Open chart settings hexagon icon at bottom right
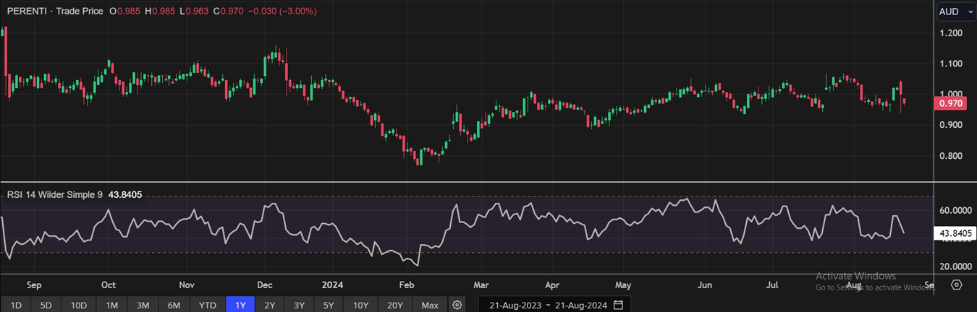Viewport: 977px width, 312px height. 957,285
